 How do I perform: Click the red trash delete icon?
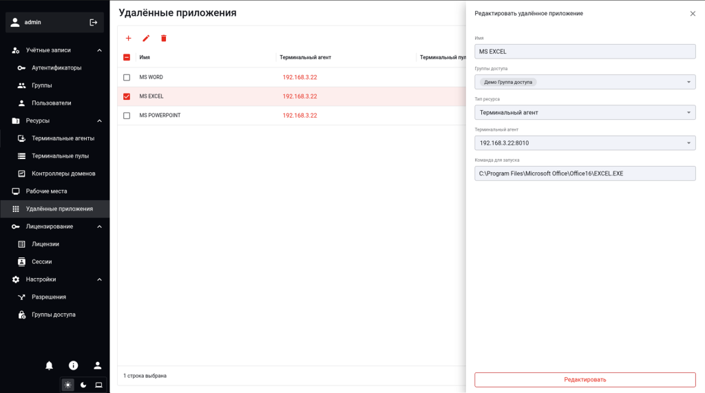(x=164, y=39)
